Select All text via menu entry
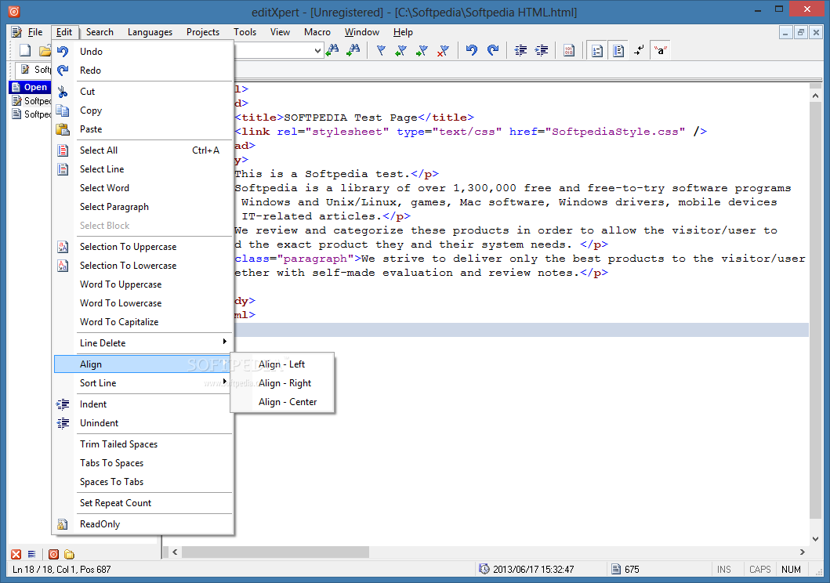 tap(143, 150)
